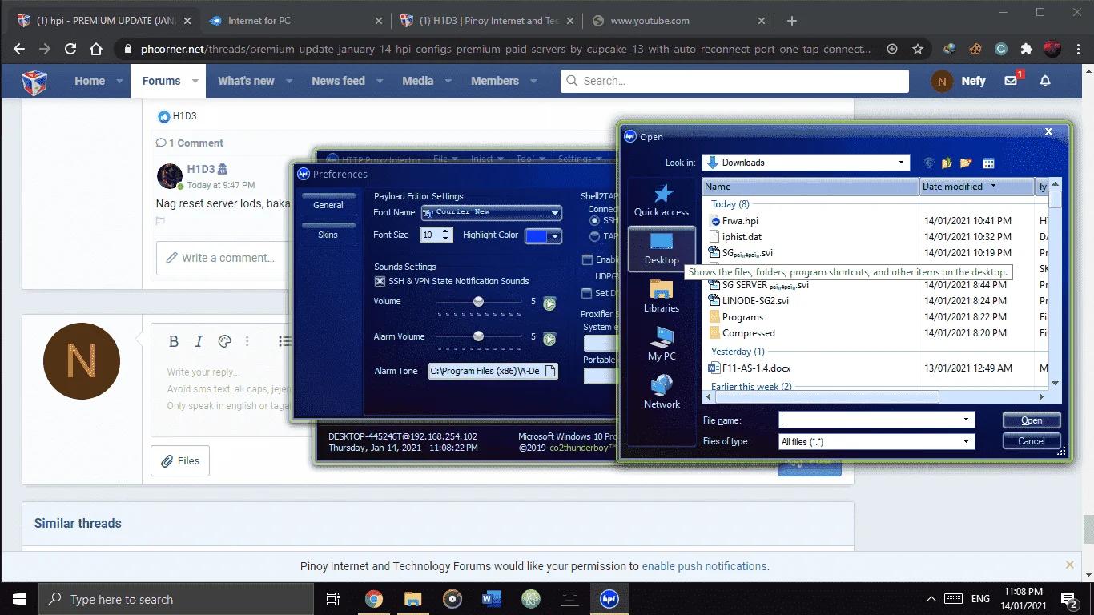
Task: Select Frwa.hpi in file list
Action: click(x=740, y=221)
